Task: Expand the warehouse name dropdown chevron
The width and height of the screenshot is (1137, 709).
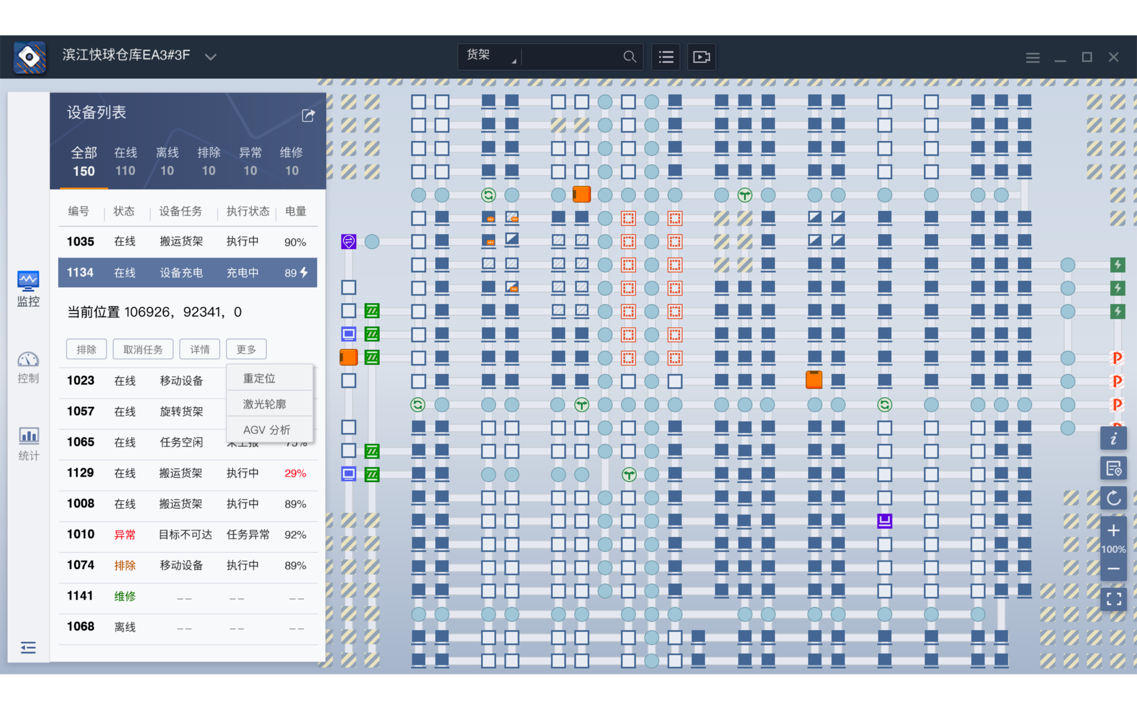Action: pos(211,57)
